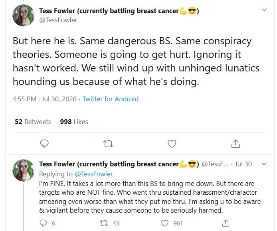277x231 pixels.
Task: View the 998 Likes list
Action: [74, 122]
